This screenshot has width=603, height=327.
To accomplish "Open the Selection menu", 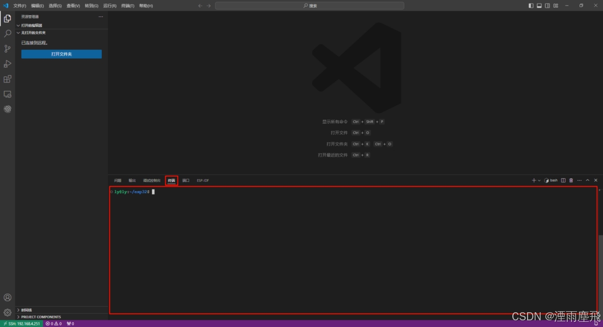I will pos(55,6).
